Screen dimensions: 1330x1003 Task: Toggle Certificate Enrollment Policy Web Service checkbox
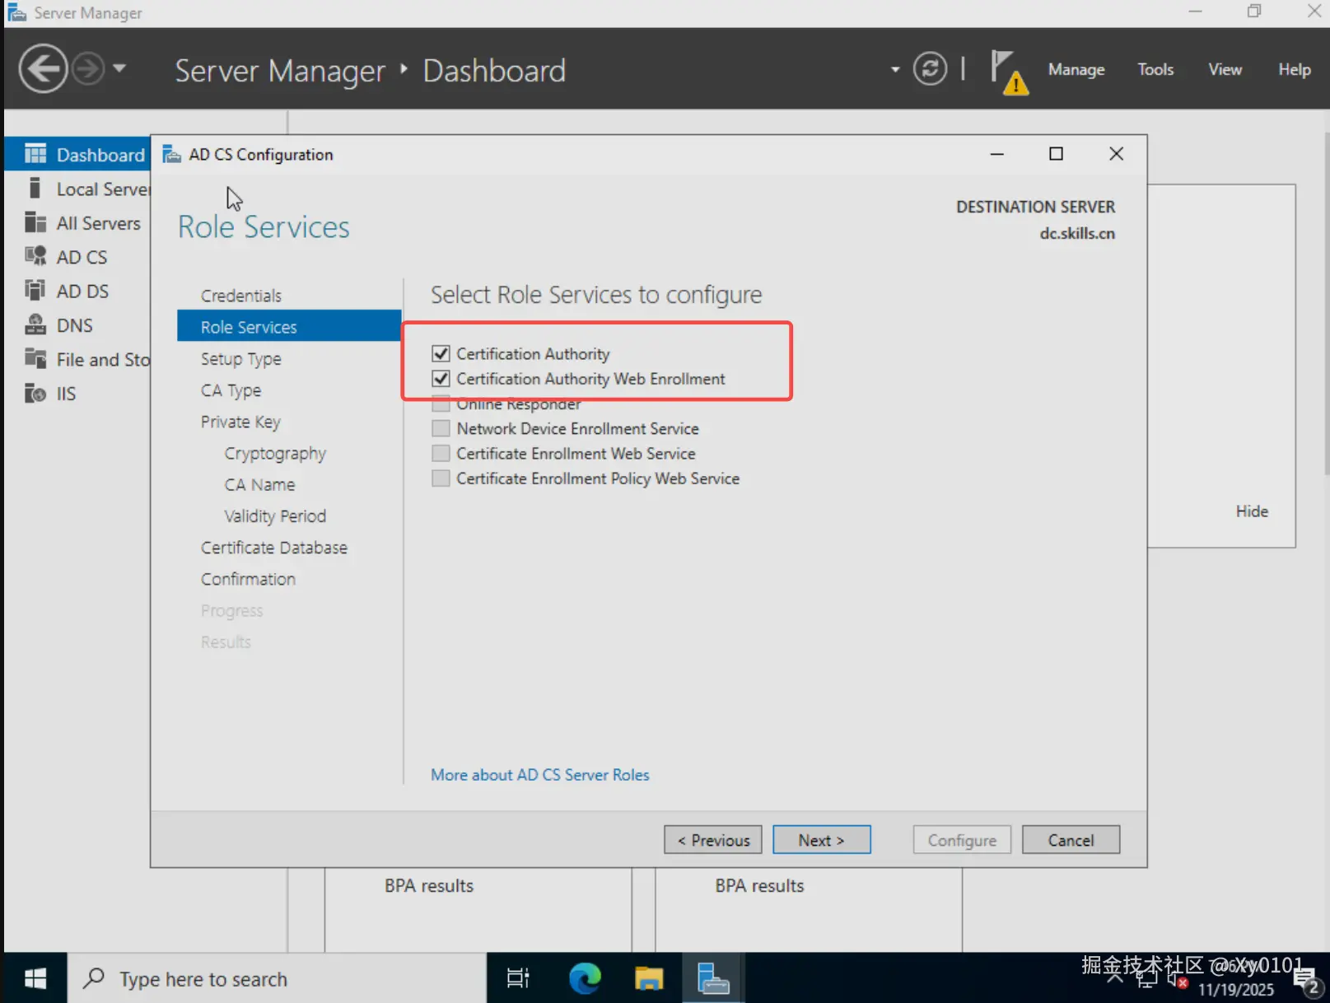click(441, 478)
